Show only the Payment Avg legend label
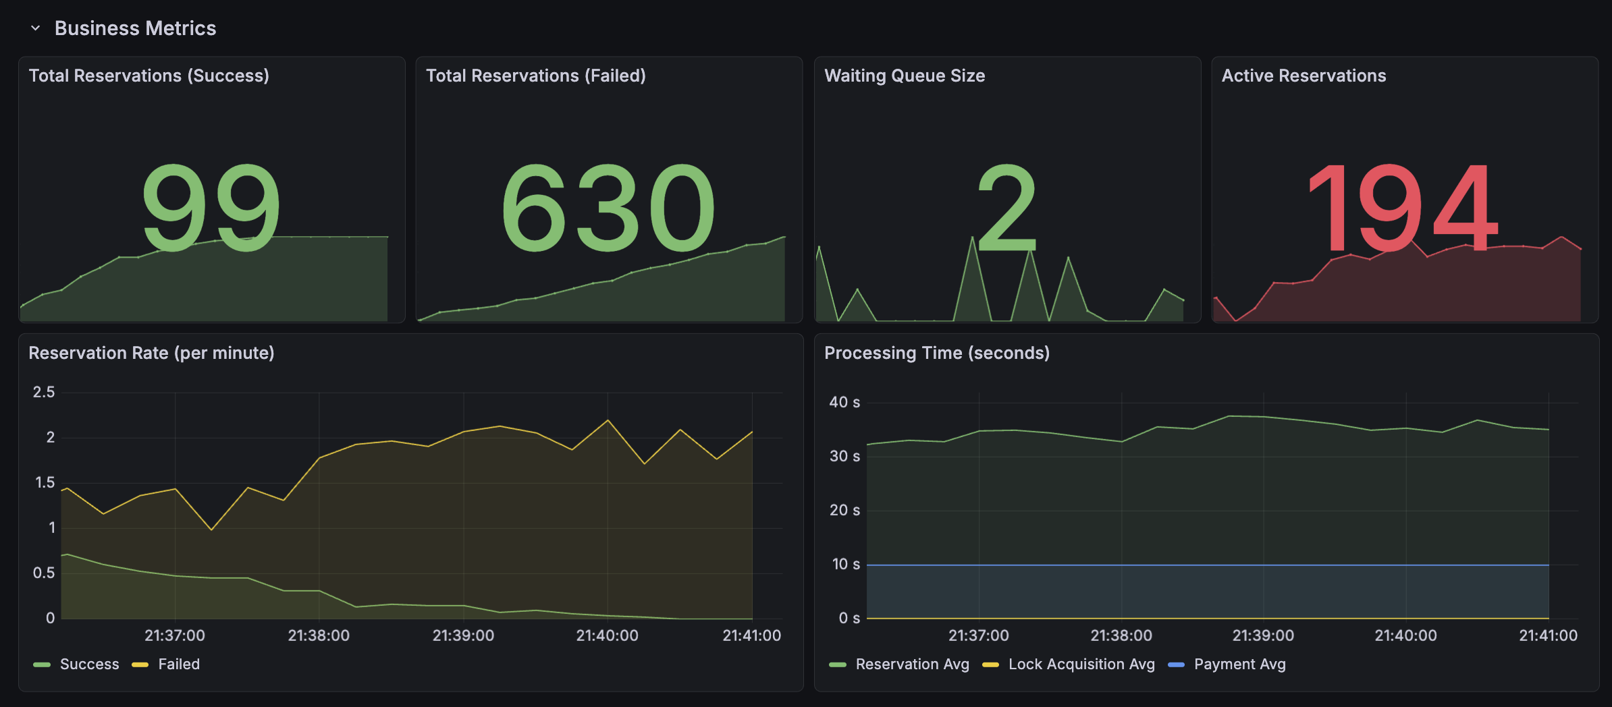 tap(1239, 664)
